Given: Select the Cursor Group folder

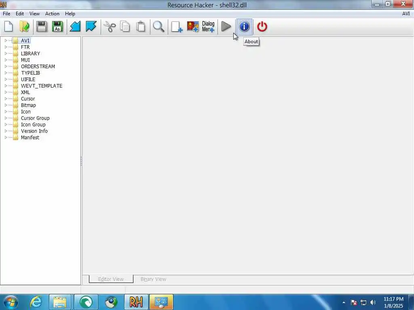Looking at the screenshot, I should point(35,118).
